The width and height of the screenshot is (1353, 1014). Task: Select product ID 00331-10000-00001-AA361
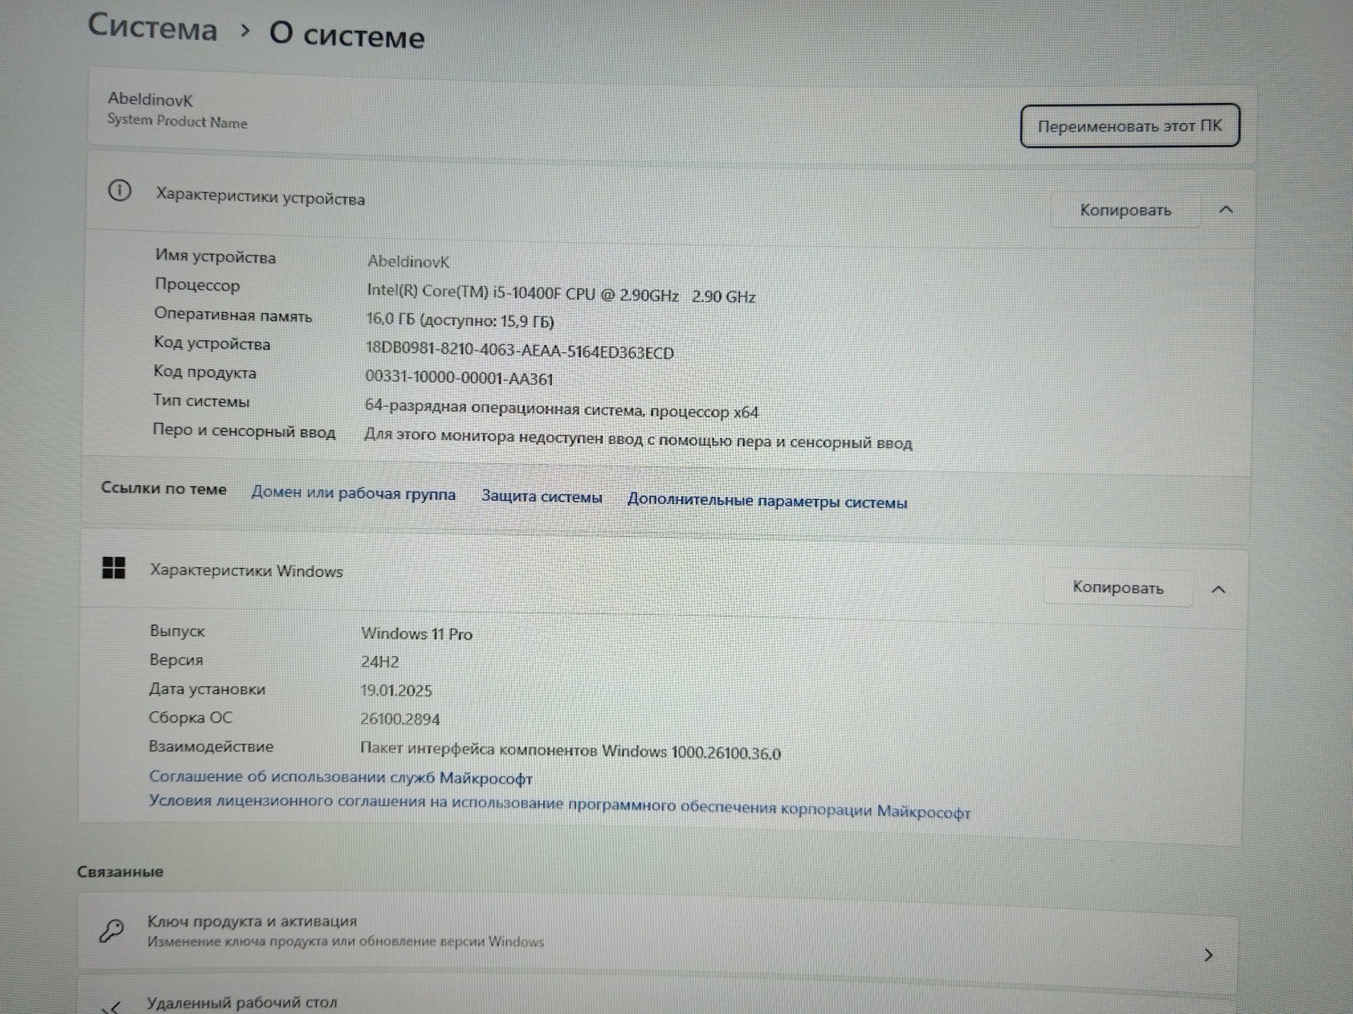click(459, 377)
